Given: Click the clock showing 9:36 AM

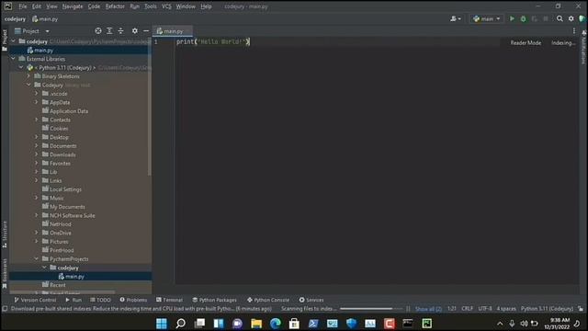Looking at the screenshot, I should 557,324.
